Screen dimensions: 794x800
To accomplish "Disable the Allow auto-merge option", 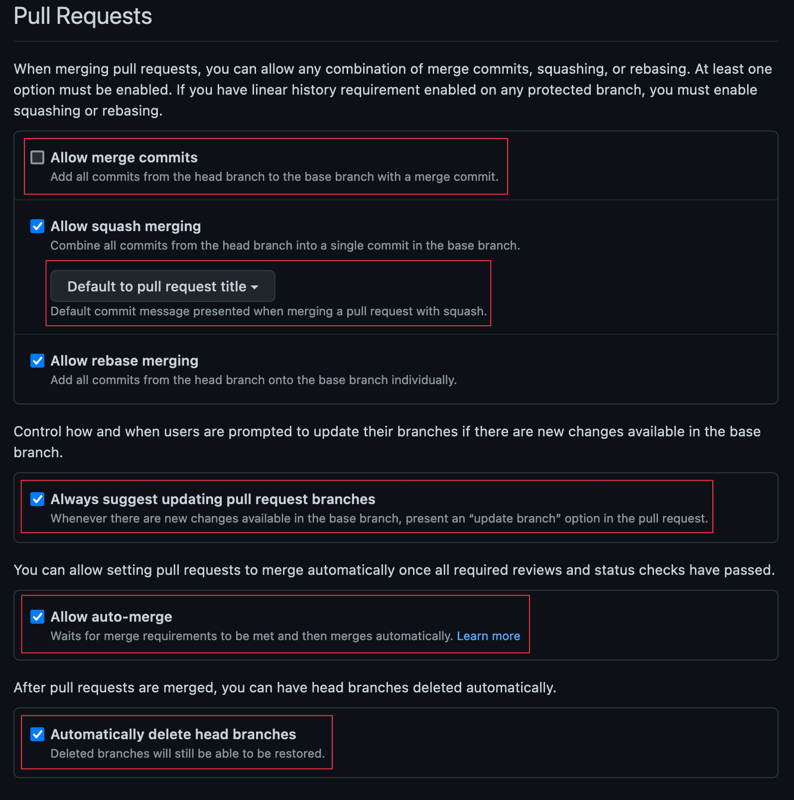I will [37, 617].
